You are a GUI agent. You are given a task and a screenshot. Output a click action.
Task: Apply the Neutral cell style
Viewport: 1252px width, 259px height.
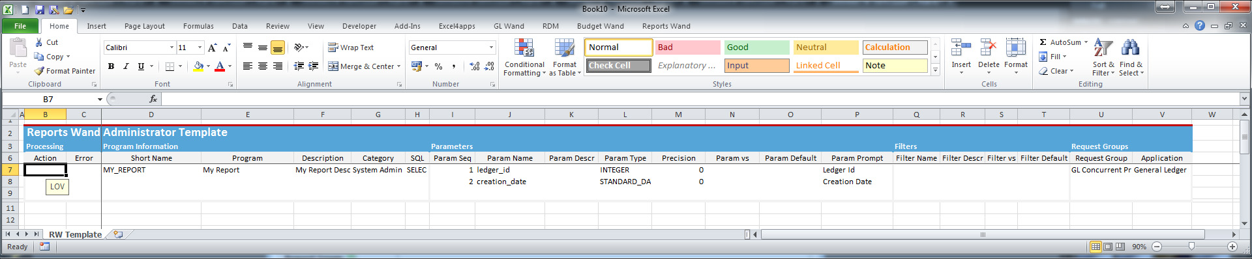coord(826,48)
